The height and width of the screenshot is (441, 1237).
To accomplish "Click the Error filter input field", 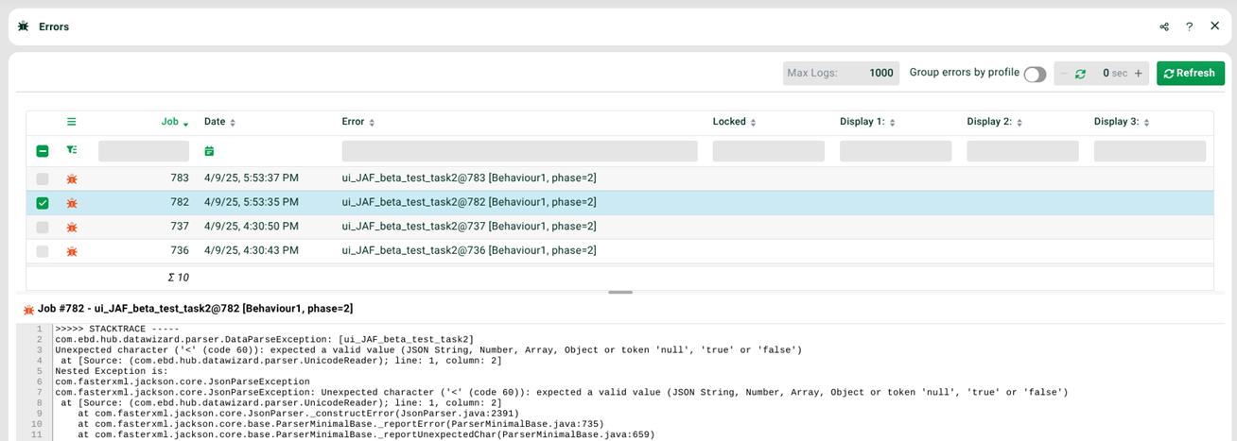I will 519,151.
